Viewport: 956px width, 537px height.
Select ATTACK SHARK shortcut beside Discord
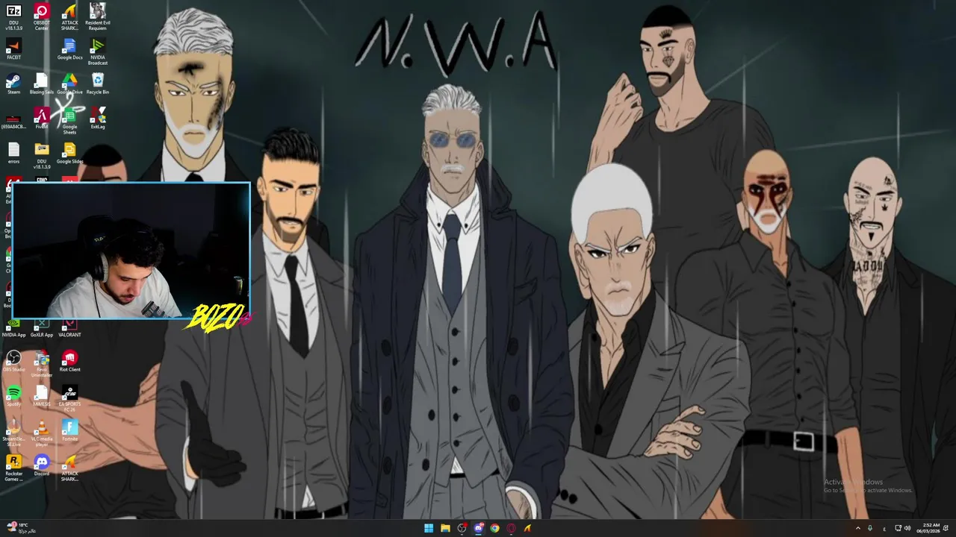(69, 467)
